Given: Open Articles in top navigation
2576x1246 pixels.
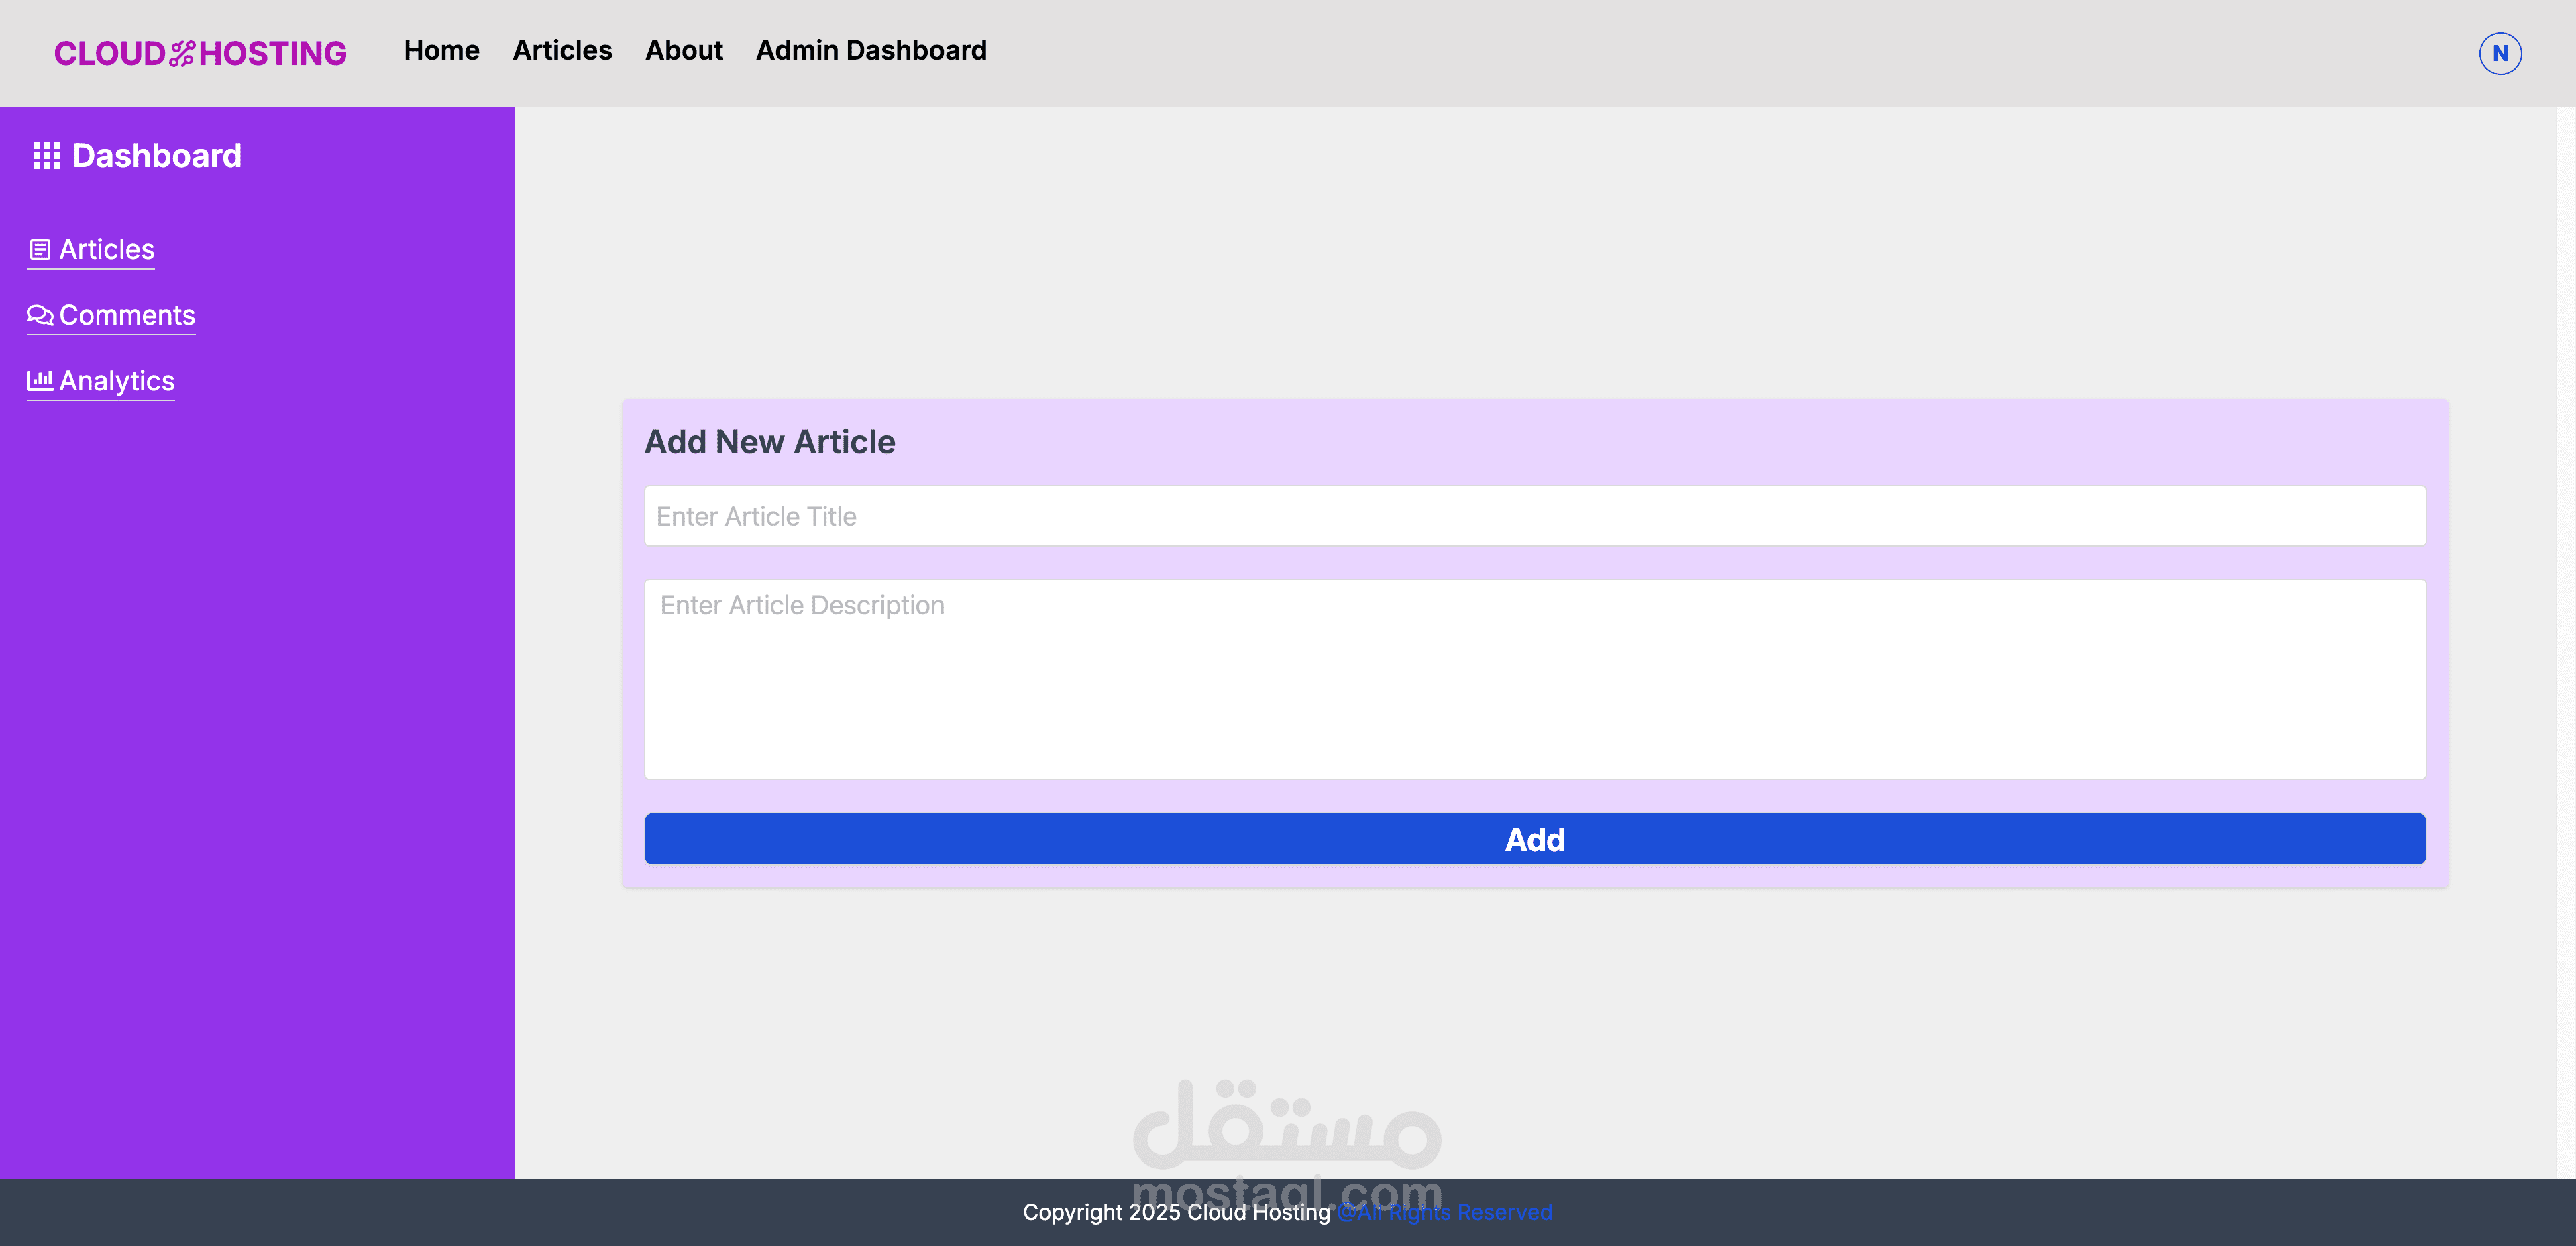Looking at the screenshot, I should click(x=562, y=50).
